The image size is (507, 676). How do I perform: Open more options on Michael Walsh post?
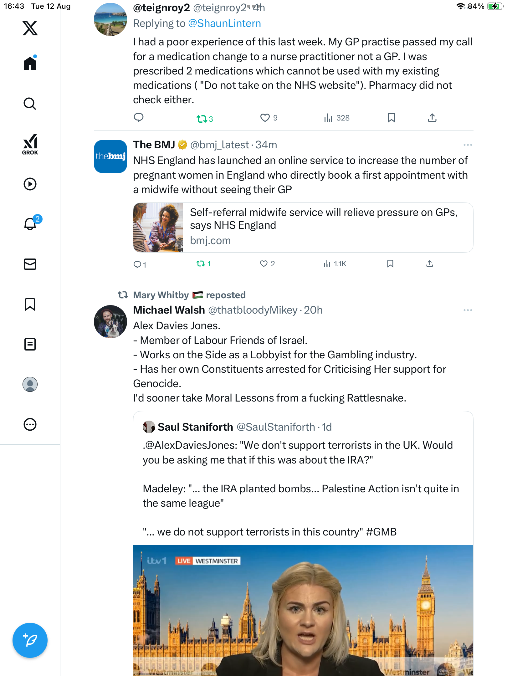[x=468, y=310]
